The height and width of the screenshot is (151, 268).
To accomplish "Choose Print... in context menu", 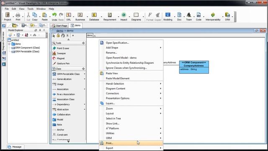I will tap(131, 143).
